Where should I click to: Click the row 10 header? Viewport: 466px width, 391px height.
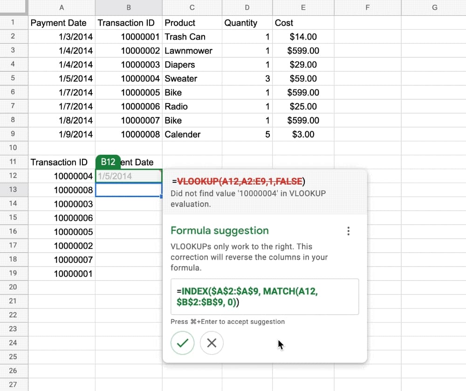(13, 148)
